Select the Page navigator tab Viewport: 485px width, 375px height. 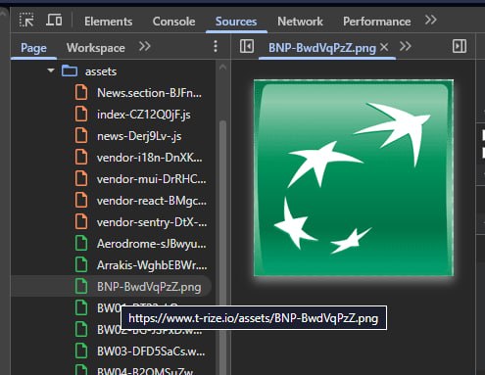click(x=33, y=48)
